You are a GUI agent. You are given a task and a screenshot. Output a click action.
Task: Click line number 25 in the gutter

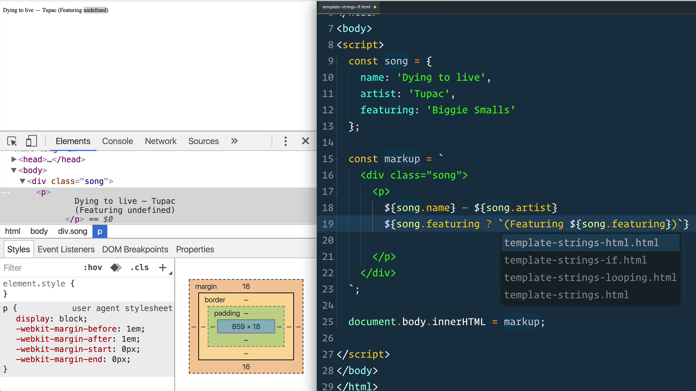pyautogui.click(x=328, y=322)
